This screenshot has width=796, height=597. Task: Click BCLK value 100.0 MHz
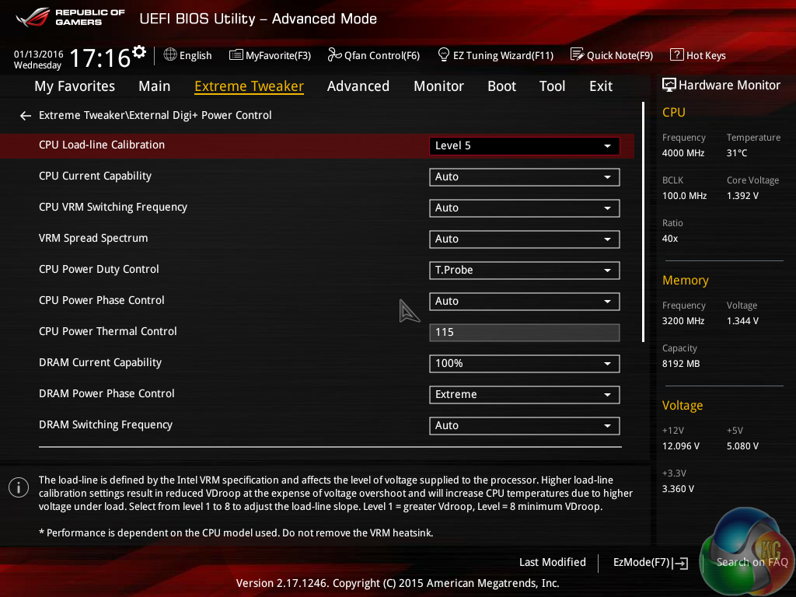(684, 196)
